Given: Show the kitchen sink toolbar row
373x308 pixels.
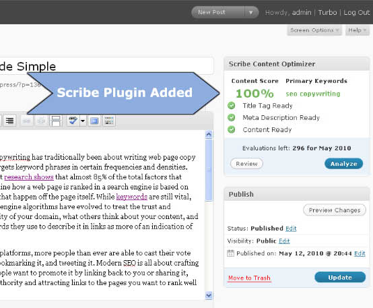Looking at the screenshot, I should point(109,121).
